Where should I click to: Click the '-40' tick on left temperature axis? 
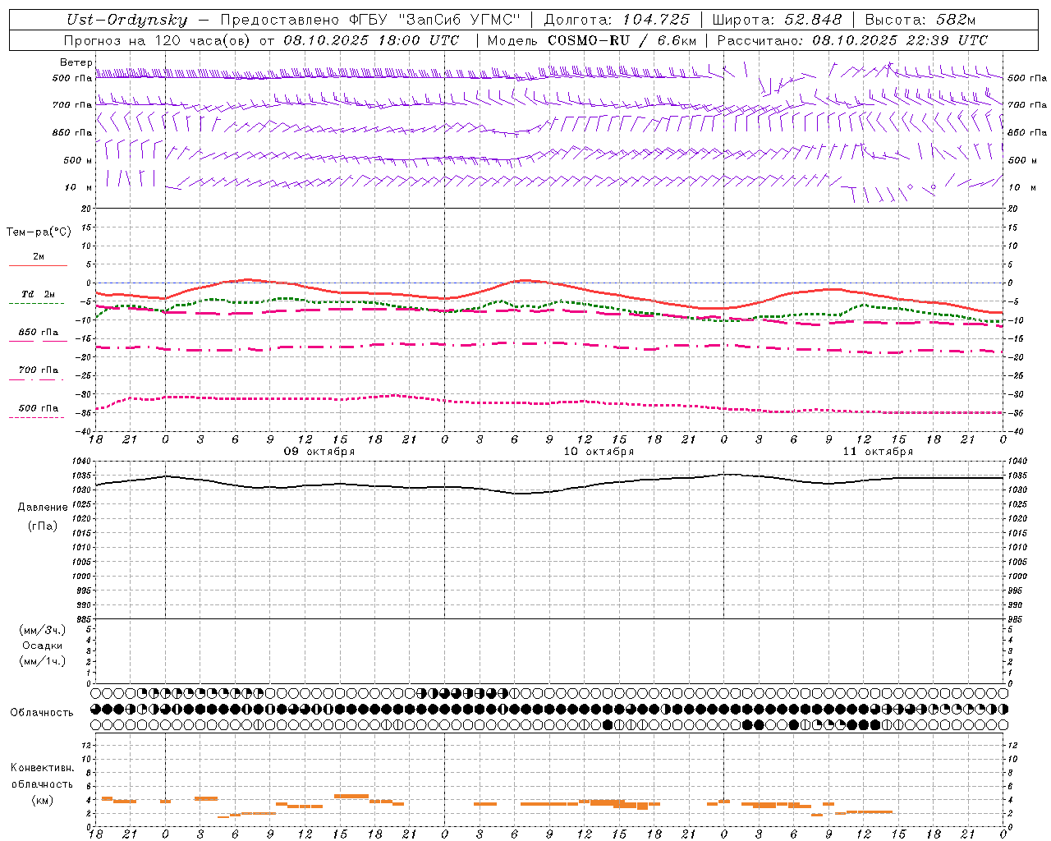[83, 431]
